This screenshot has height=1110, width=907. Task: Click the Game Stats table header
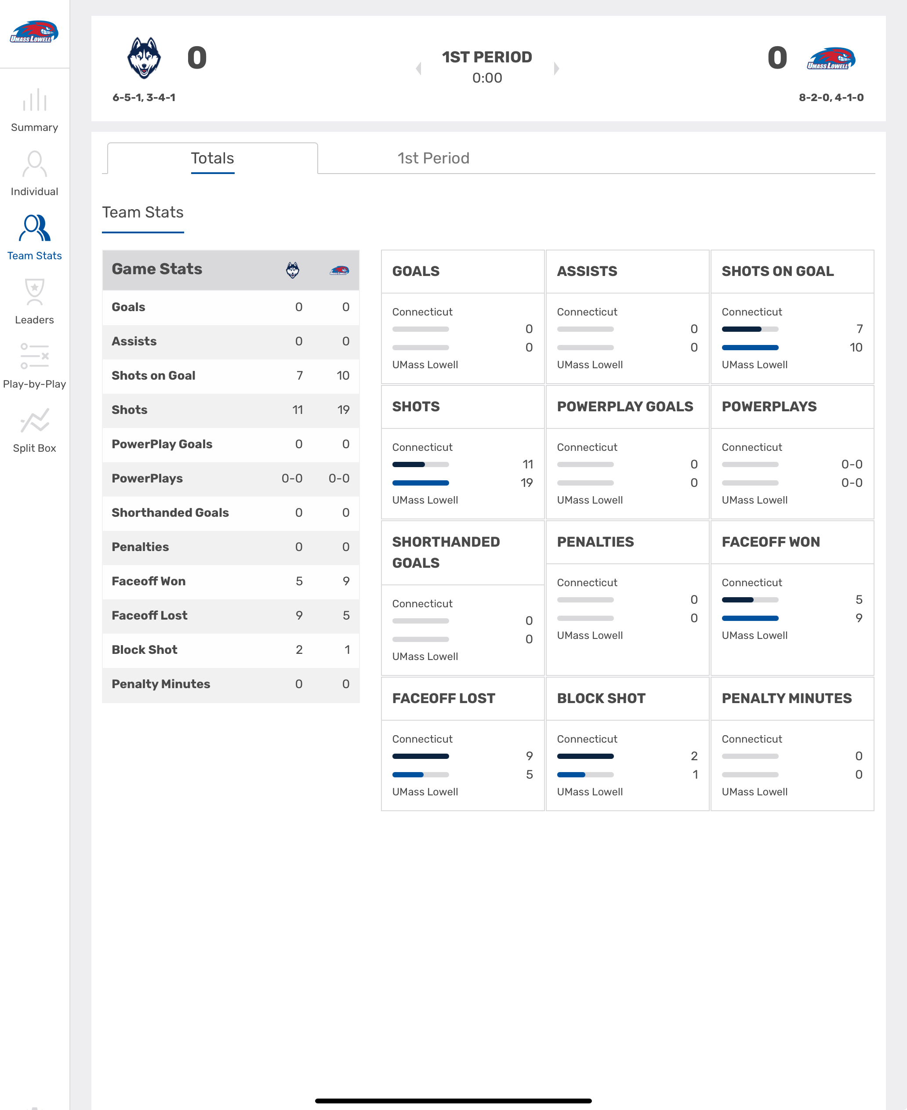231,270
